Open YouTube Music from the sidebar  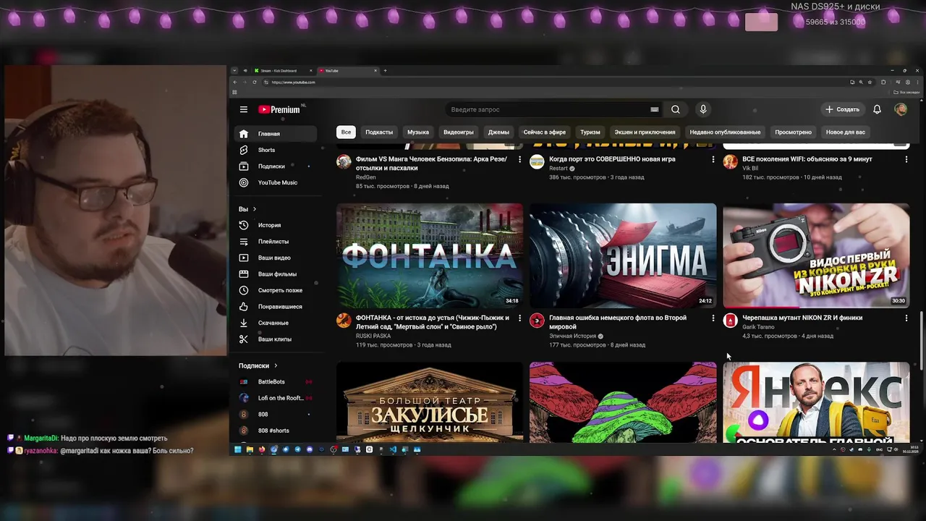(x=276, y=182)
